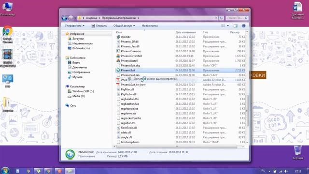Open the Общий доступ dropdown
This screenshot has height=174, width=309.
tap(124, 26)
